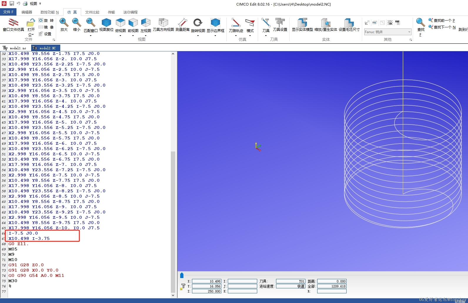The image size is (468, 303).
Task: Reset the view with 视图复位
Action: [106, 25]
